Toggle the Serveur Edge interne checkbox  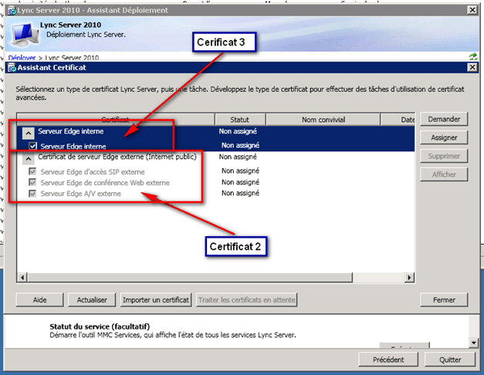point(32,145)
